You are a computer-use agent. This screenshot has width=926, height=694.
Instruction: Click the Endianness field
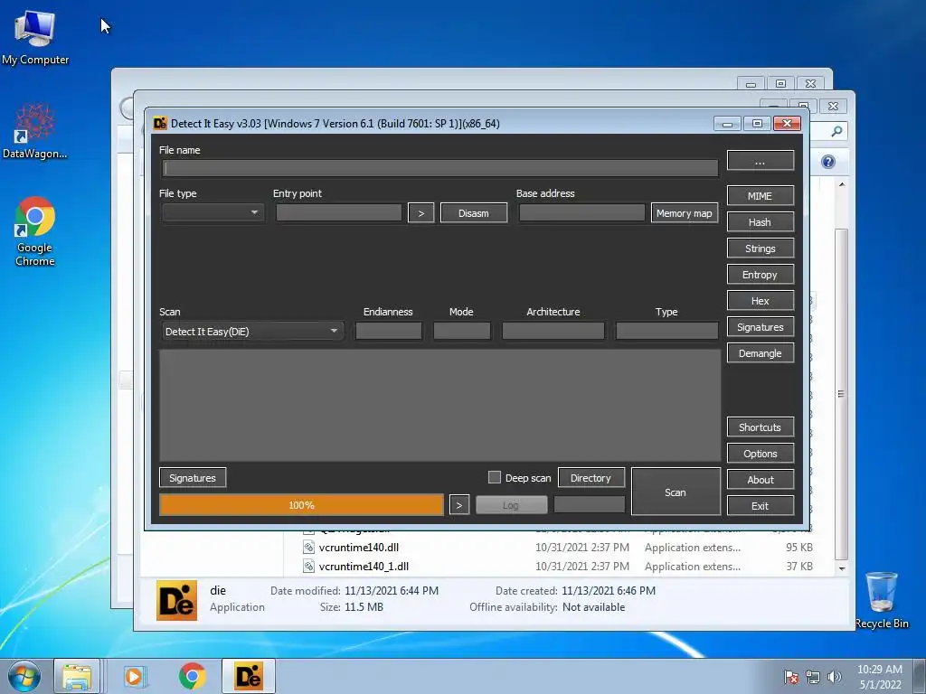[389, 331]
